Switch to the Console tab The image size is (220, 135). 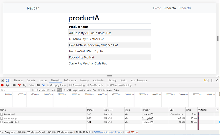pos(31,80)
